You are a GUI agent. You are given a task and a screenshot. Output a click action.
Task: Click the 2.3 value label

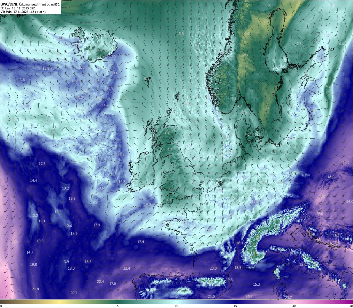[x=245, y=55]
